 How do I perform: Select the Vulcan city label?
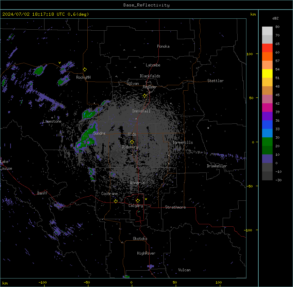click(x=185, y=270)
